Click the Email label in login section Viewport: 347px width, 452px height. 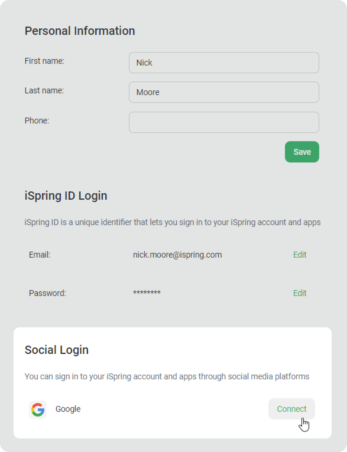tap(40, 255)
